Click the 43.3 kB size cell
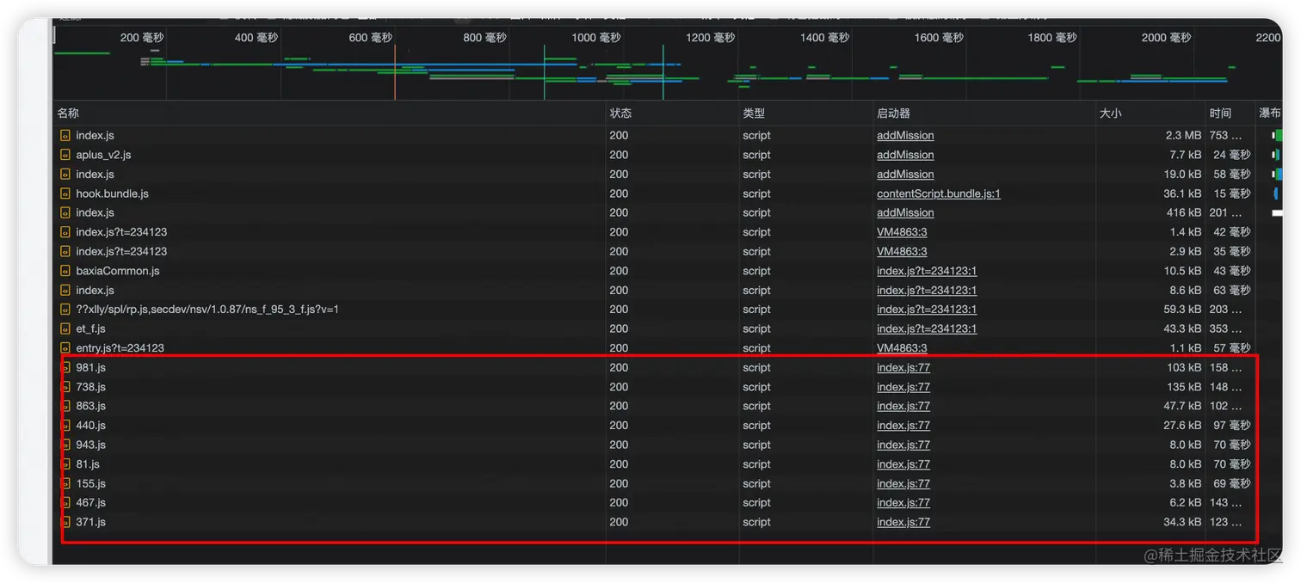The width and height of the screenshot is (1301, 583). [x=1182, y=328]
